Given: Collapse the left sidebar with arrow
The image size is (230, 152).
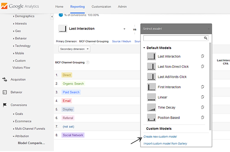Looking at the screenshot, I should point(52,17).
